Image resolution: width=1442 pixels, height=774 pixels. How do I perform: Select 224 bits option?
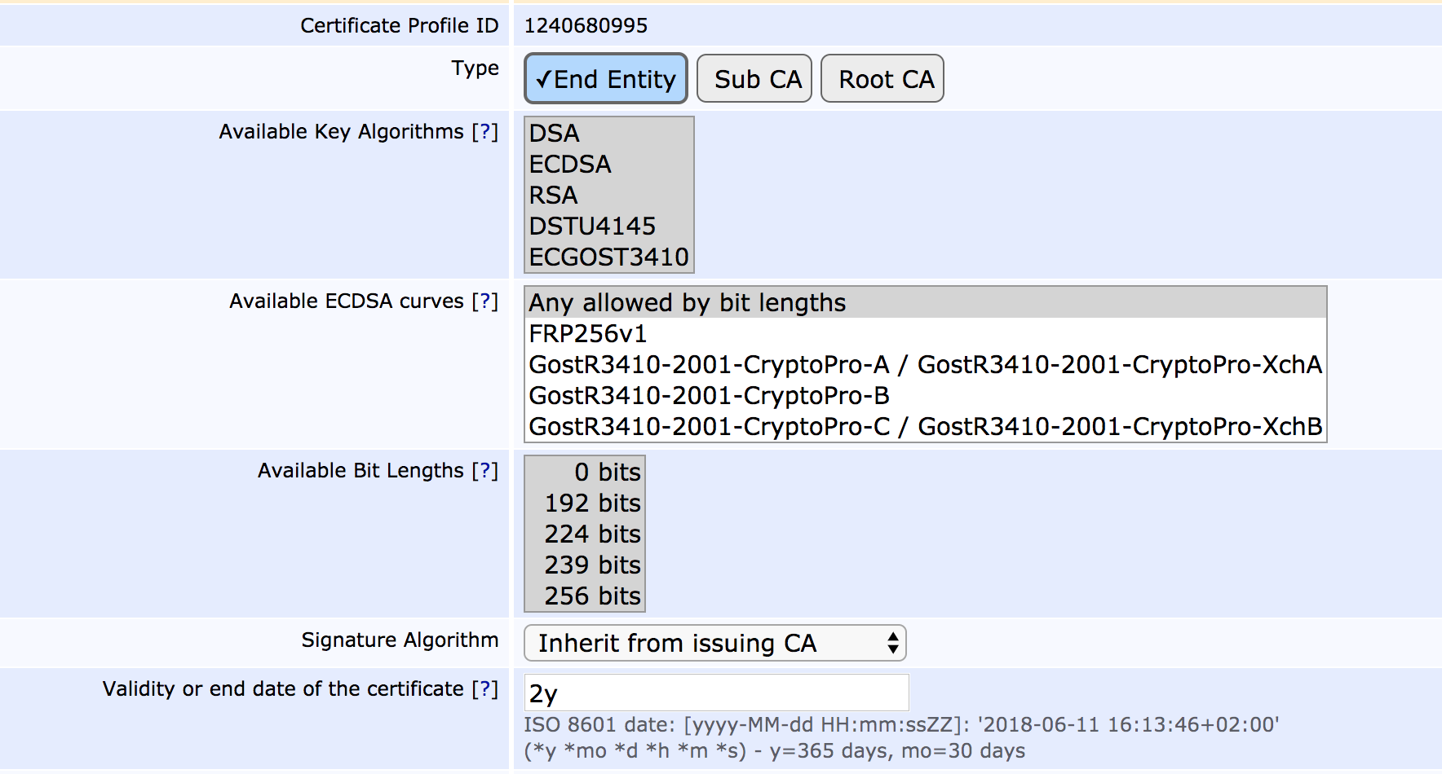(x=585, y=534)
